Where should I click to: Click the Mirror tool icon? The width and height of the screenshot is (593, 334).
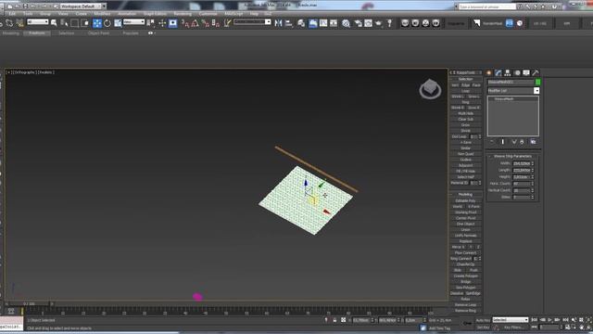point(278,23)
